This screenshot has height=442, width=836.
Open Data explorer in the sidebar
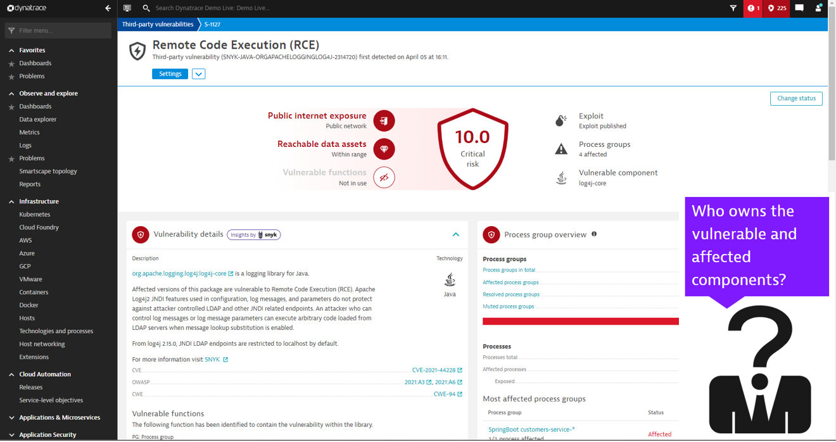(x=38, y=119)
